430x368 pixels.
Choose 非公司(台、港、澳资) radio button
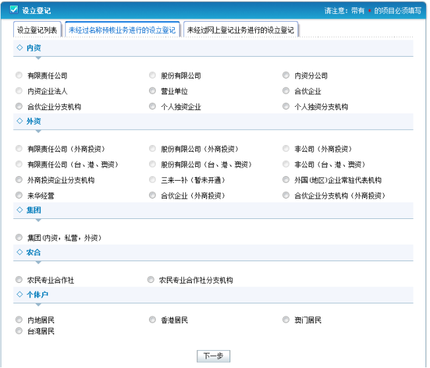[x=286, y=164]
